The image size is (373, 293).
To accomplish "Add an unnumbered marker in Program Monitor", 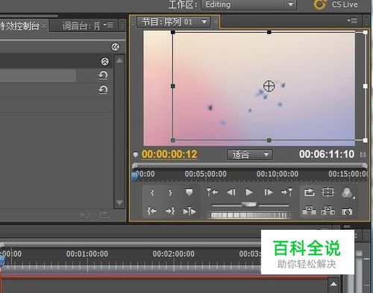I will (189, 193).
